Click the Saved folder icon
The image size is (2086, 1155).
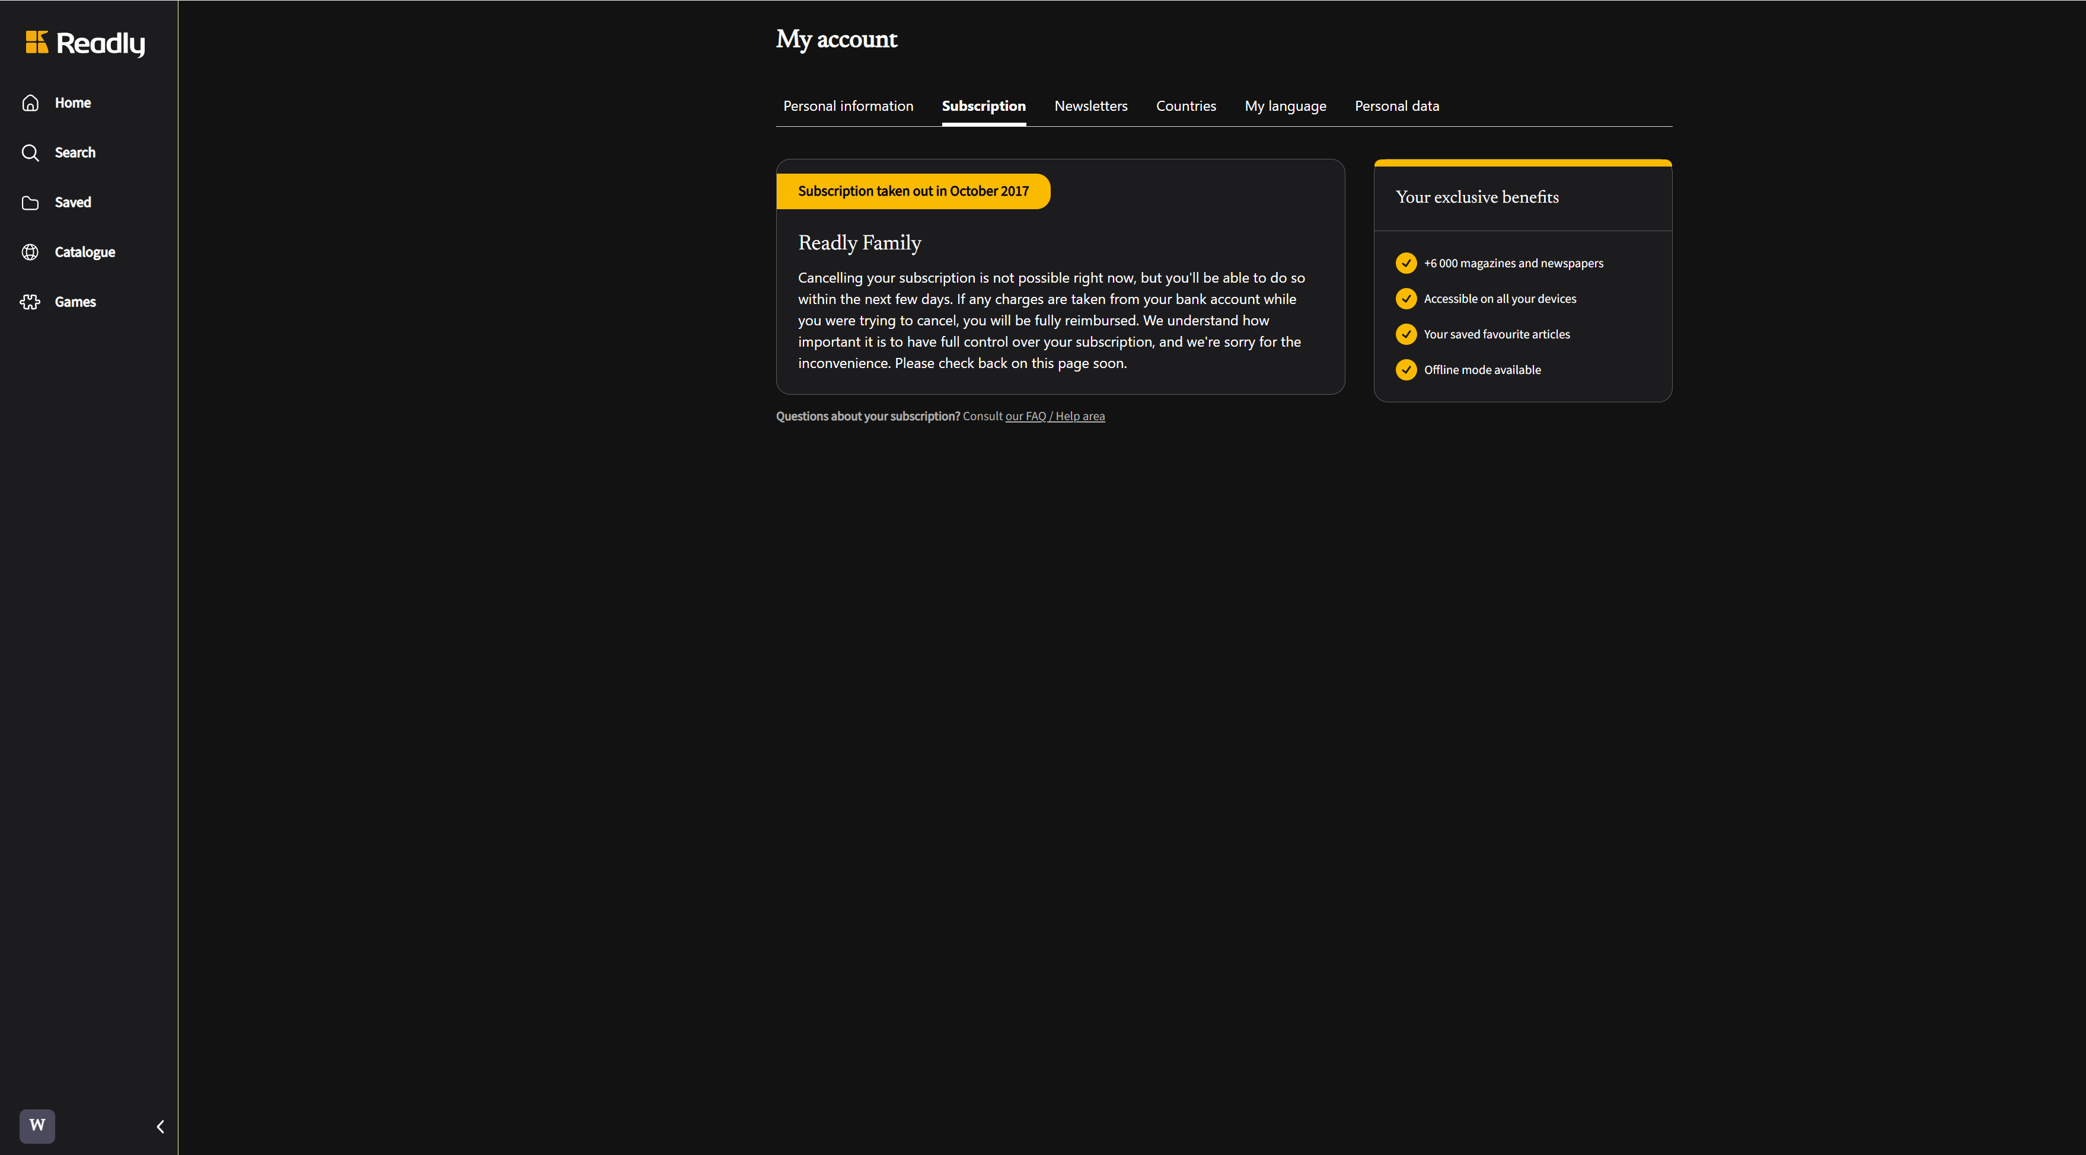click(x=31, y=202)
